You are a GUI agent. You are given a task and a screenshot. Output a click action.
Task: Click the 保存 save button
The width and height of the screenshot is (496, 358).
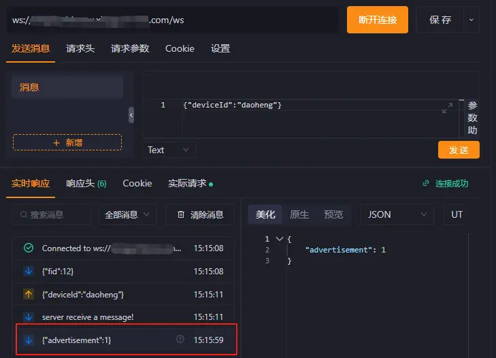pyautogui.click(x=440, y=20)
